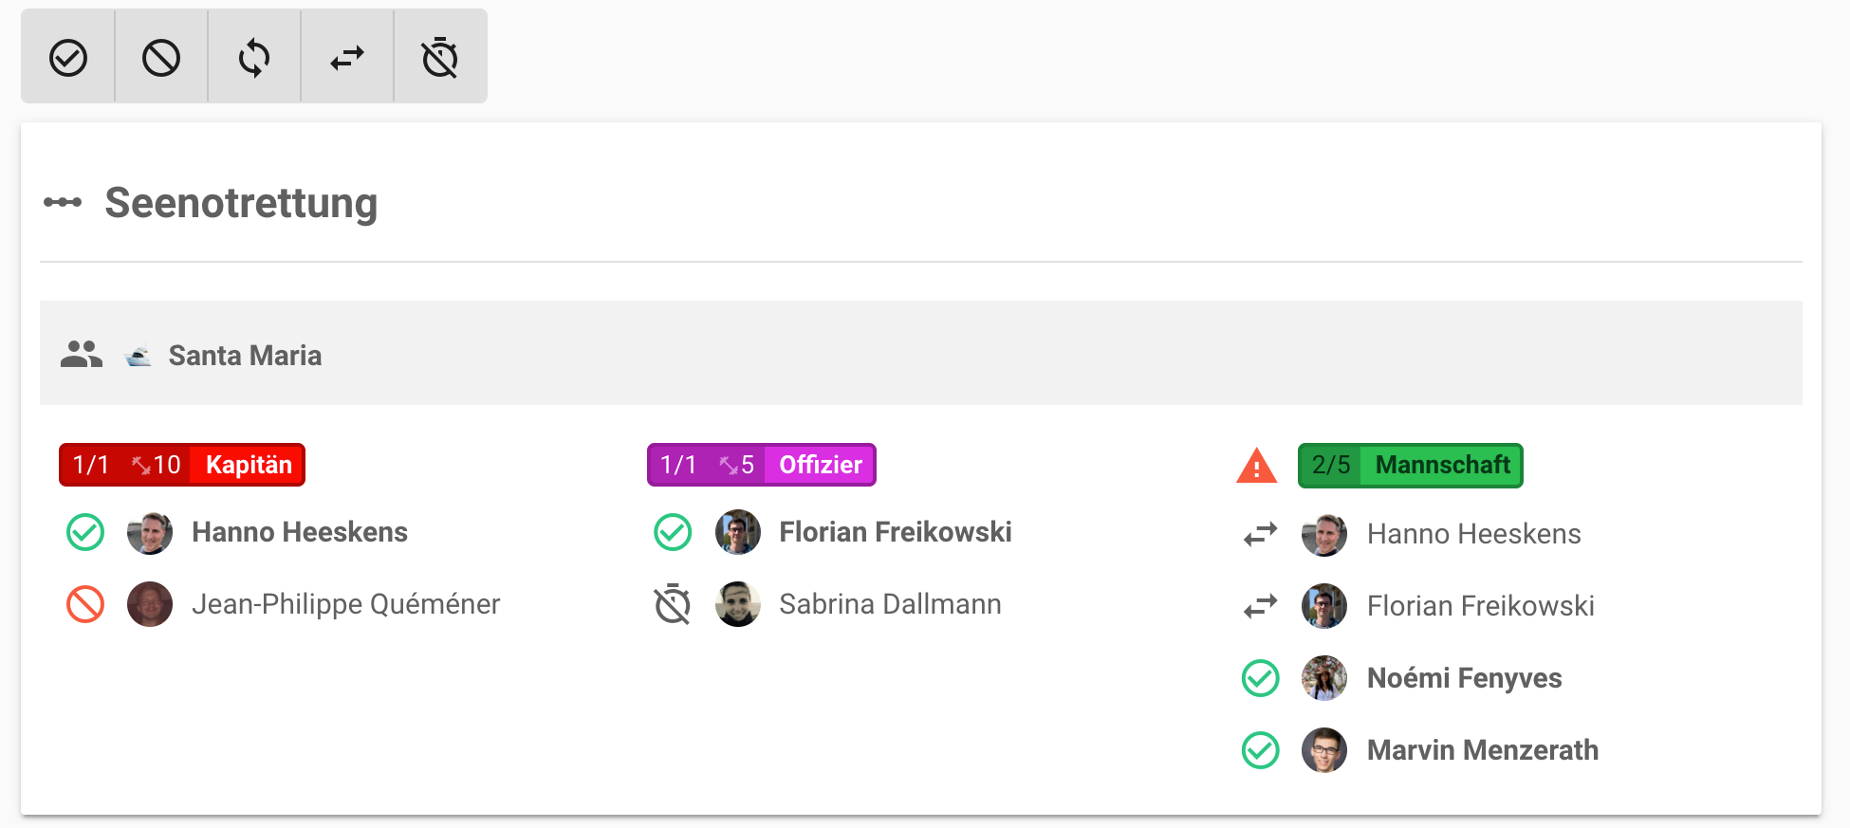Image resolution: width=1850 pixels, height=828 pixels.
Task: Click the decline (blocked circle) toolbar button
Action: [x=161, y=58]
